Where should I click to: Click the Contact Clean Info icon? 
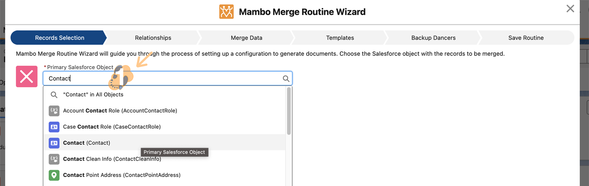click(54, 159)
